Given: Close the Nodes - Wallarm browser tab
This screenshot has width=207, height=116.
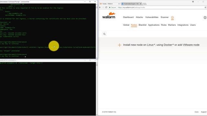Looking at the screenshot, I should click(119, 4).
